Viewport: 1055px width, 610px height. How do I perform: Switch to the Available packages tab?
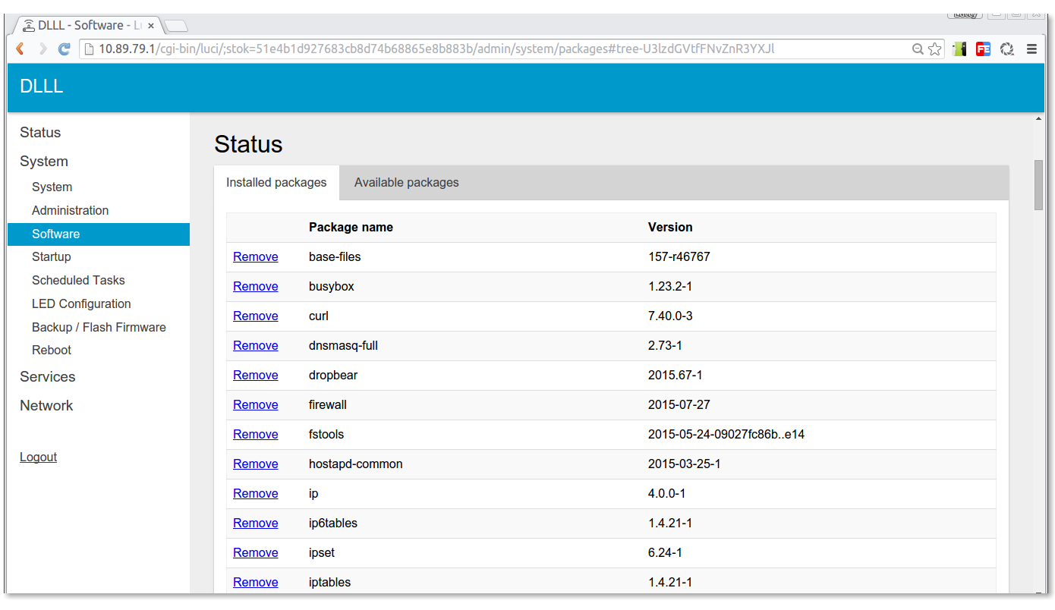click(x=406, y=183)
